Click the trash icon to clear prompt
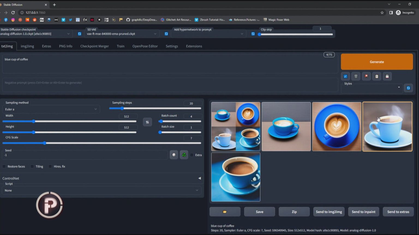This screenshot has height=235, width=419. [x=356, y=76]
